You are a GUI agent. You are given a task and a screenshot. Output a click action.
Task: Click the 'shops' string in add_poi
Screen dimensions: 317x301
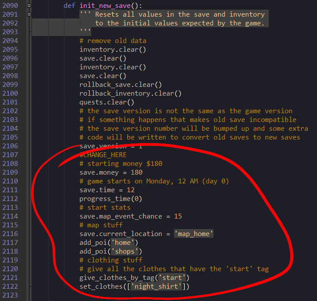[x=125, y=251]
